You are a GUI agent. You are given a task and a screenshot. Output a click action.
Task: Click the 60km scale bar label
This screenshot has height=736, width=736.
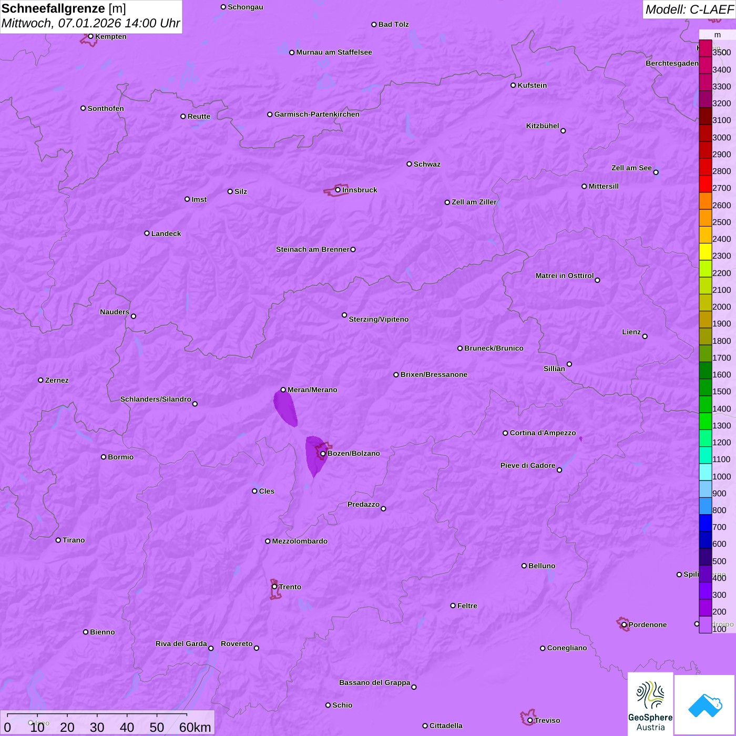pyautogui.click(x=195, y=727)
